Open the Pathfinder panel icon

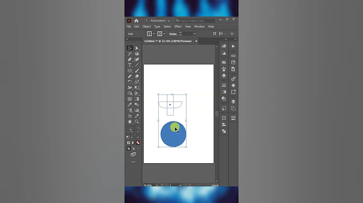click(x=224, y=131)
